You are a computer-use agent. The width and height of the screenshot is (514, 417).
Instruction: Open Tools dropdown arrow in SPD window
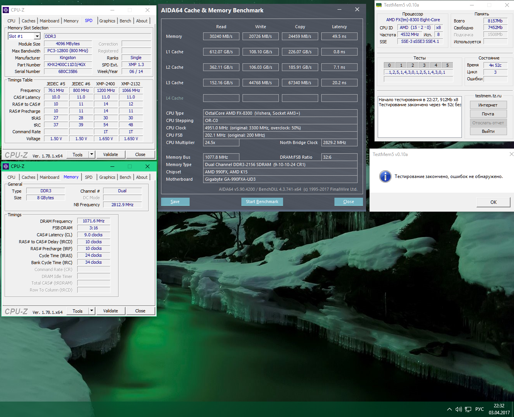pyautogui.click(x=92, y=154)
